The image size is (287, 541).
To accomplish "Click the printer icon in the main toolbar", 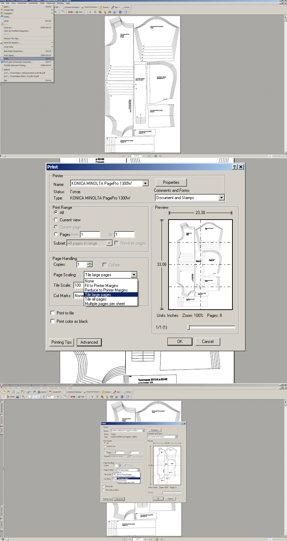I will [18, 392].
